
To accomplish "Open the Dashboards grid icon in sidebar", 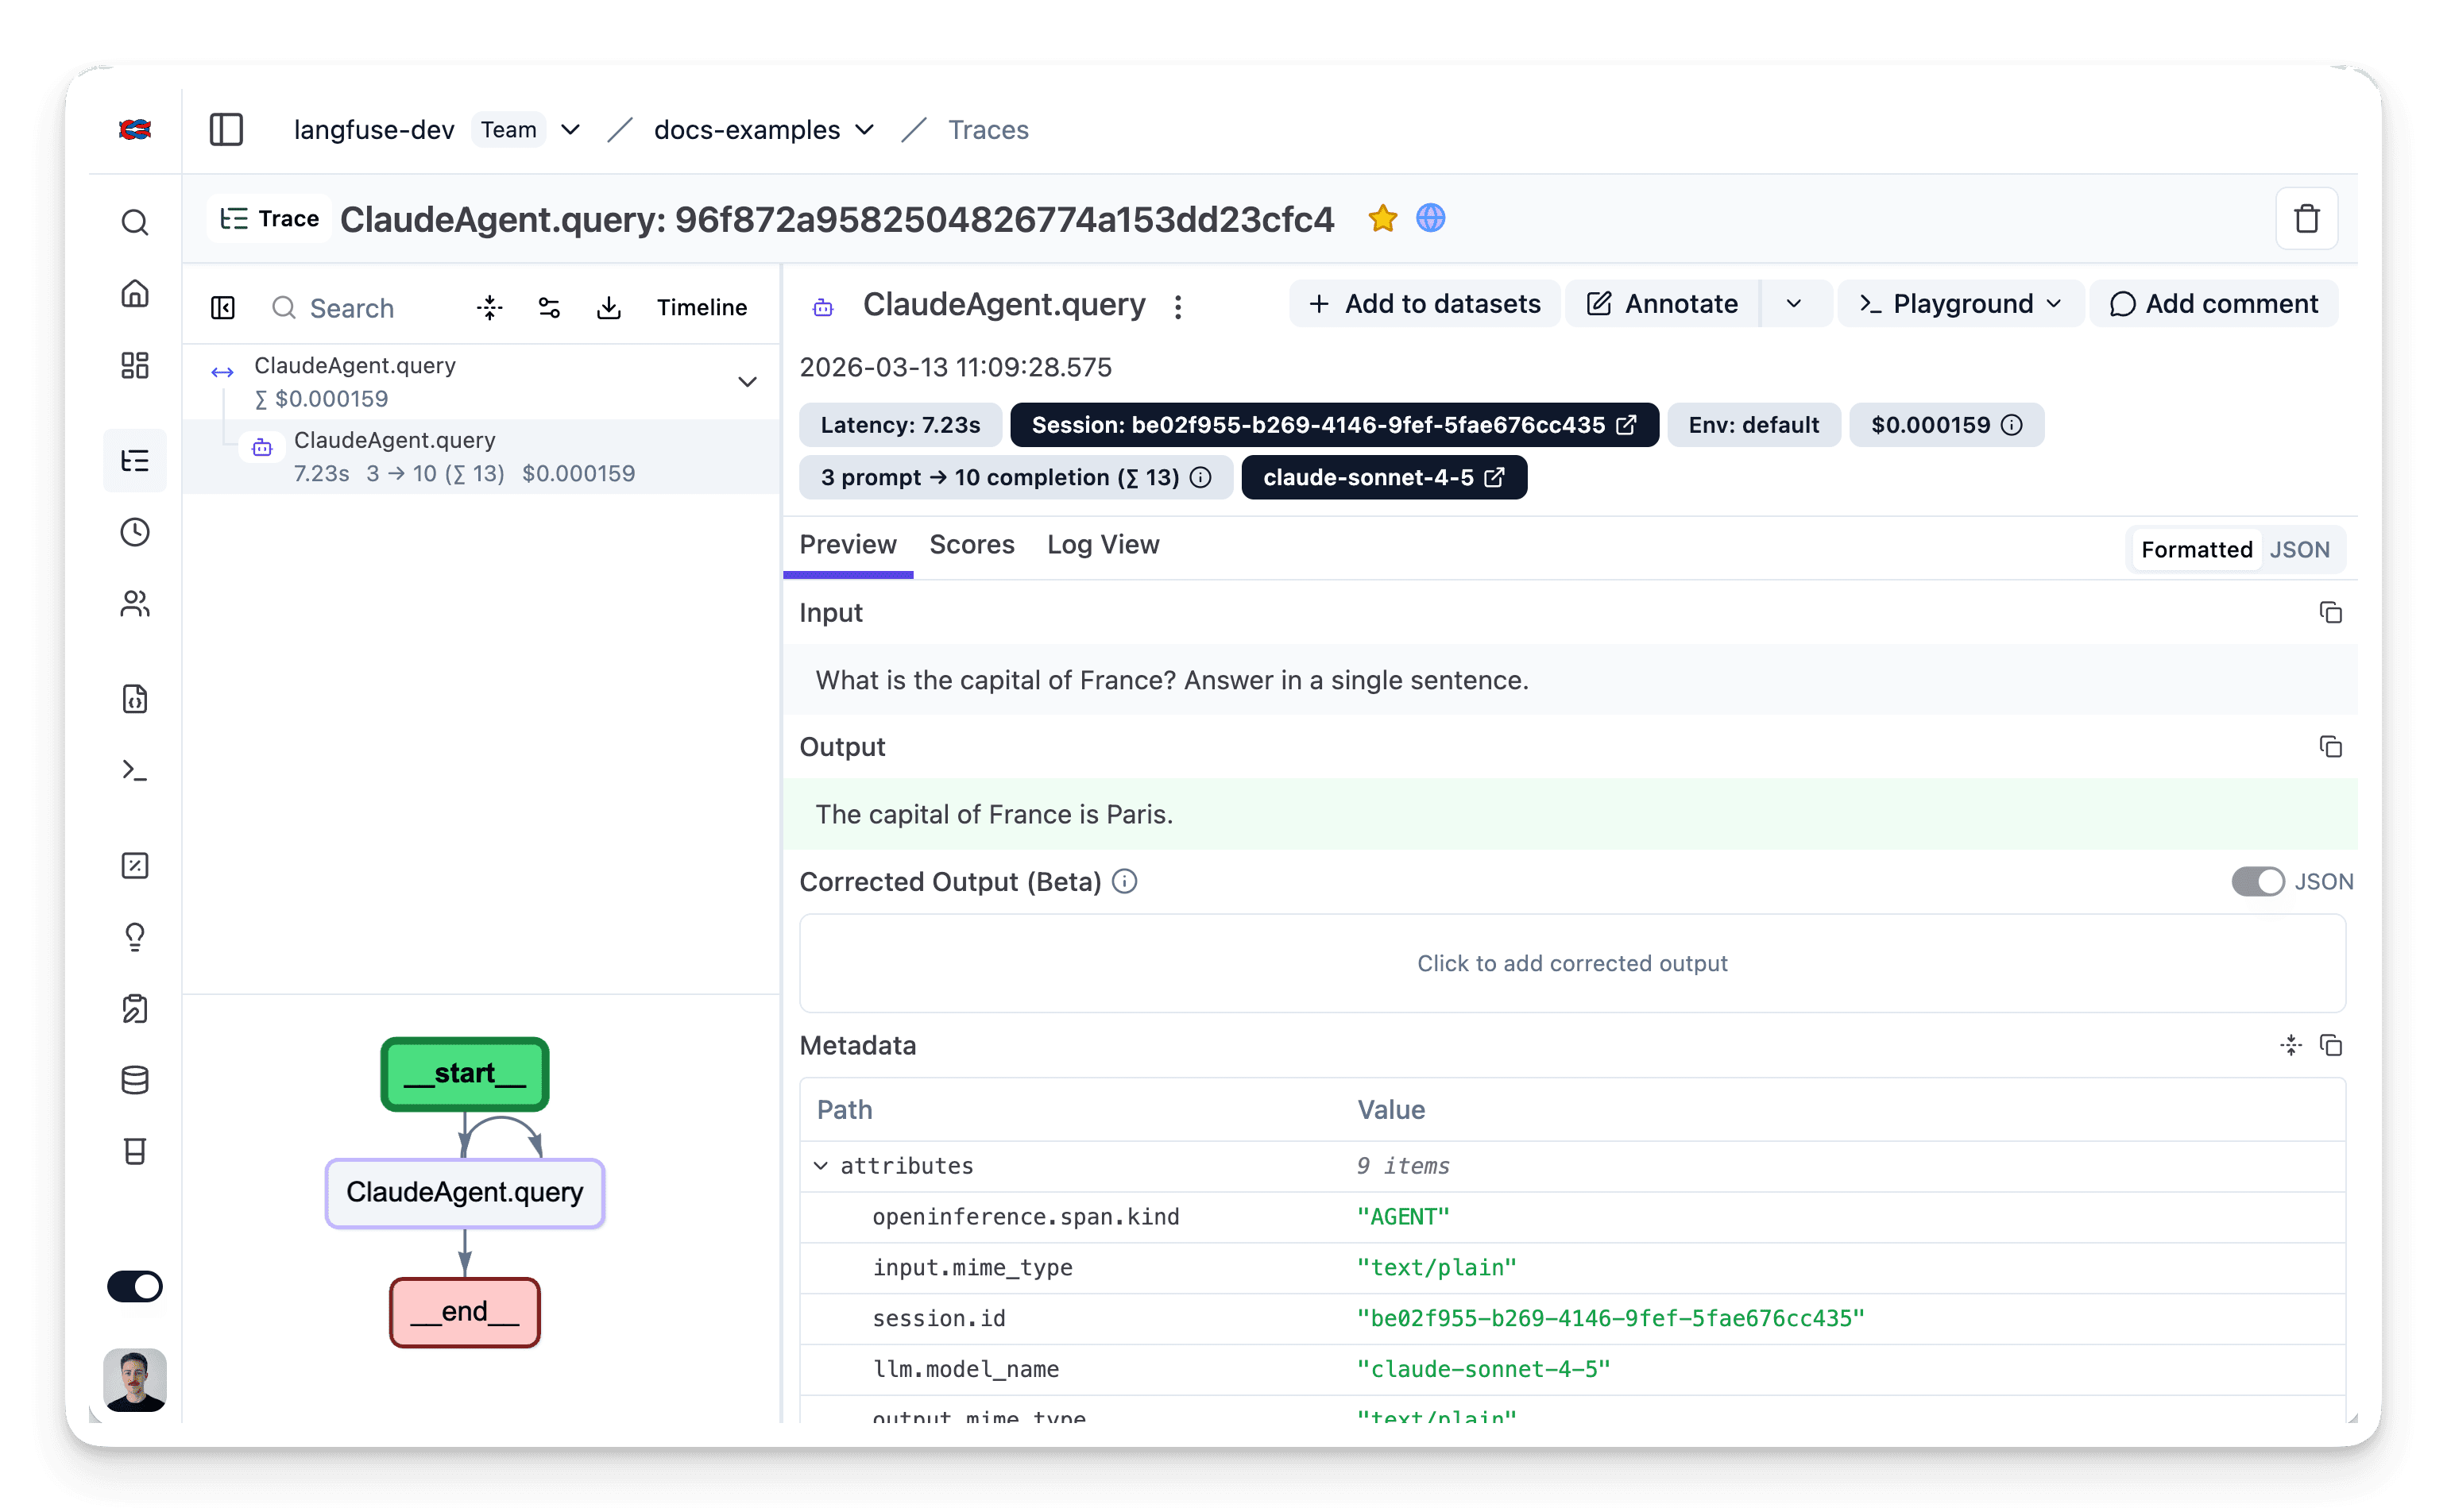I will [135, 366].
